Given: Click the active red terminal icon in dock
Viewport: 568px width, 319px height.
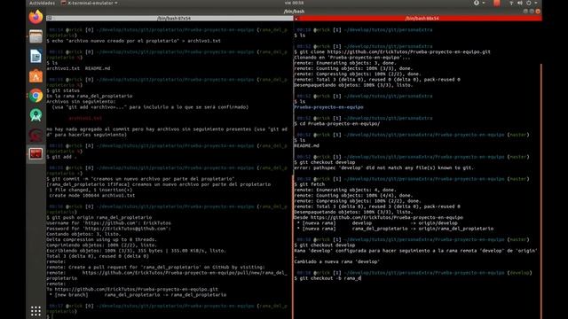Looking at the screenshot, I should click(35, 154).
